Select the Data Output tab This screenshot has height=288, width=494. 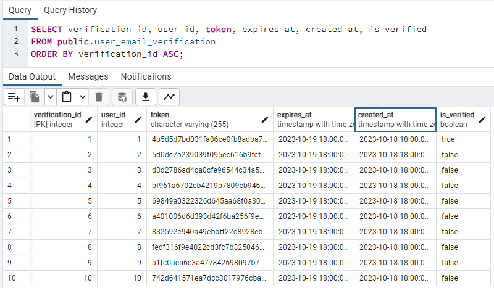click(x=32, y=76)
